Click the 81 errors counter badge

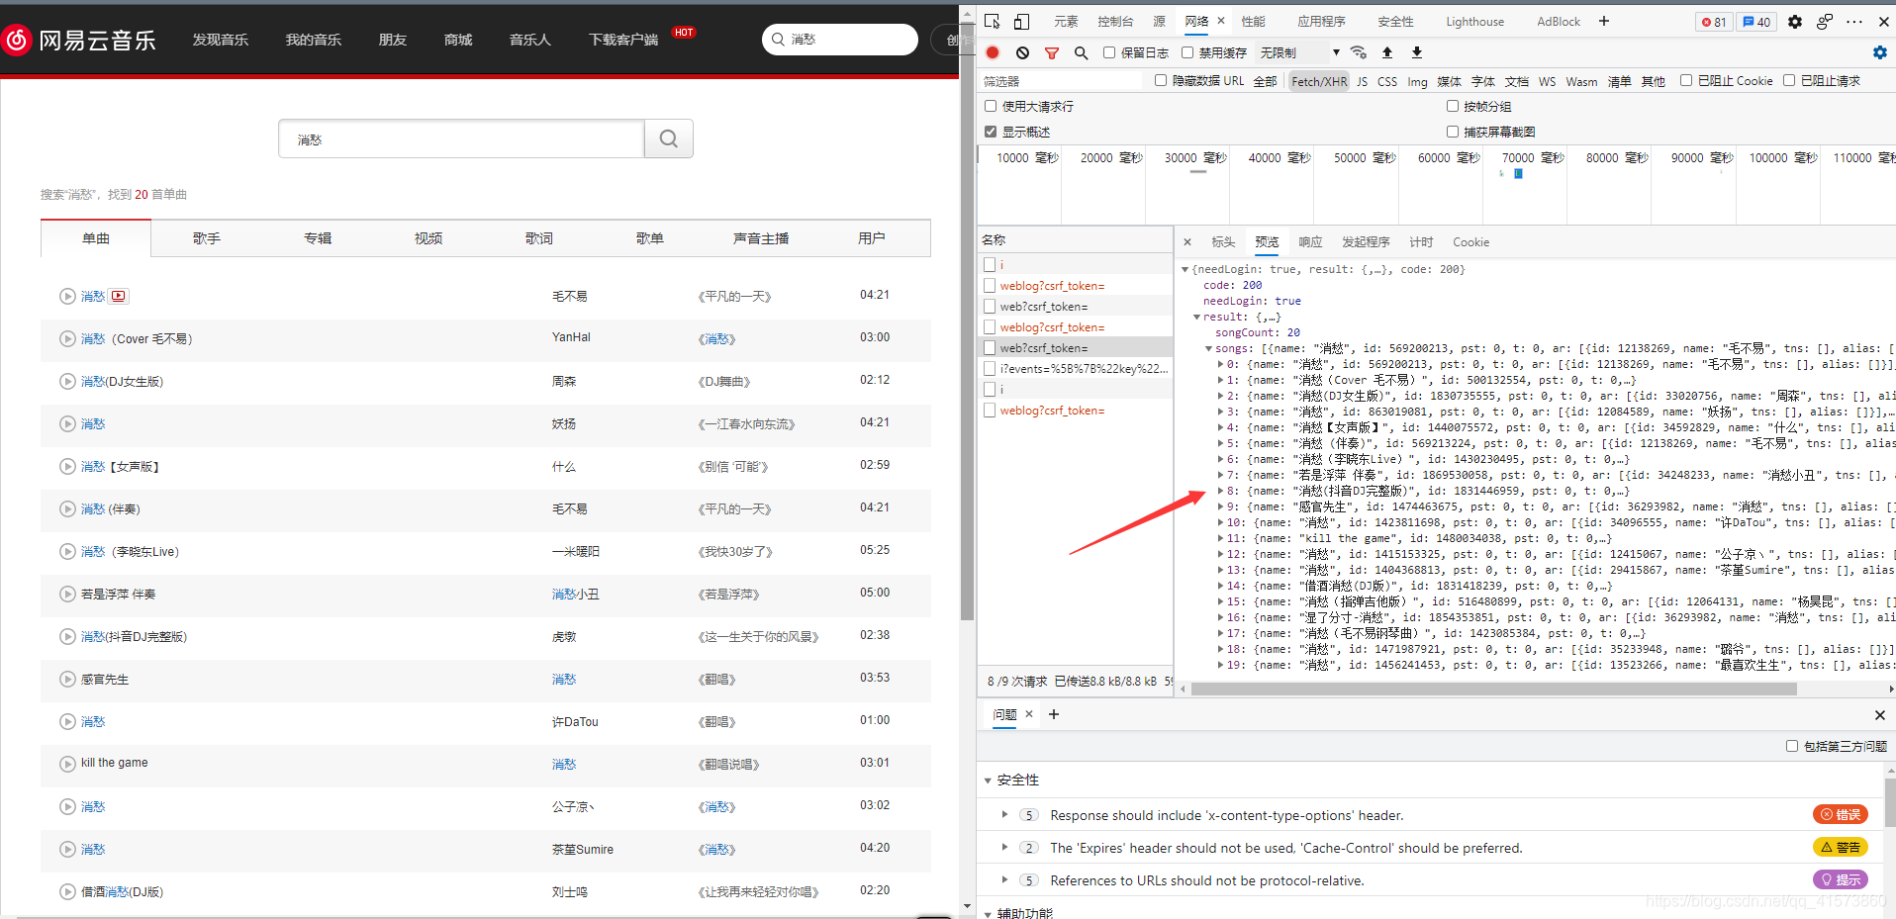[x=1714, y=22]
